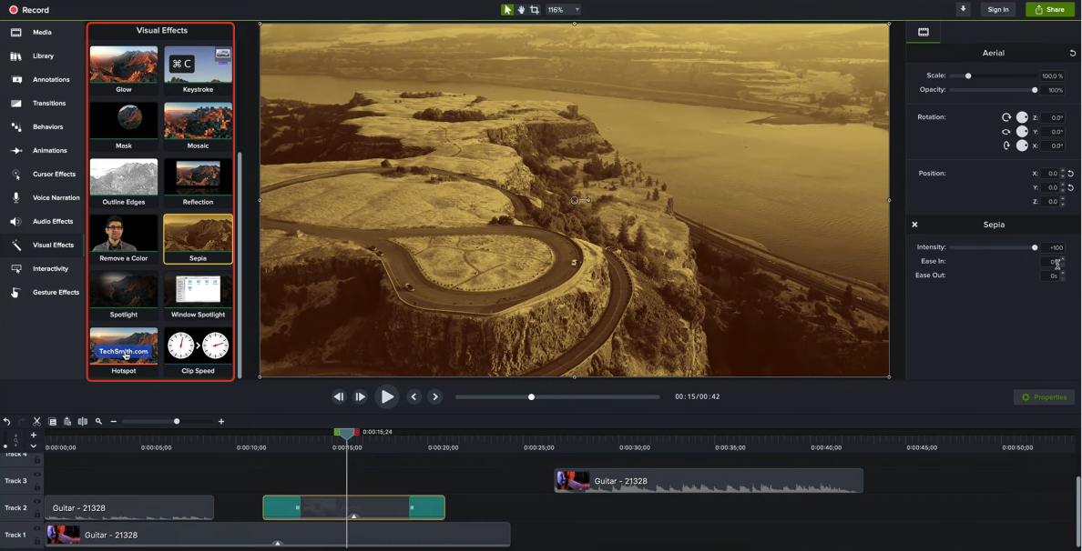The width and height of the screenshot is (1082, 551).
Task: Jump to previous marker arrow
Action: (414, 396)
